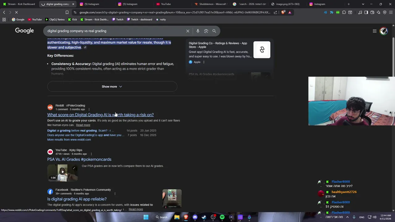Open Leo AI assistant icon

pyautogui.click(x=378, y=12)
